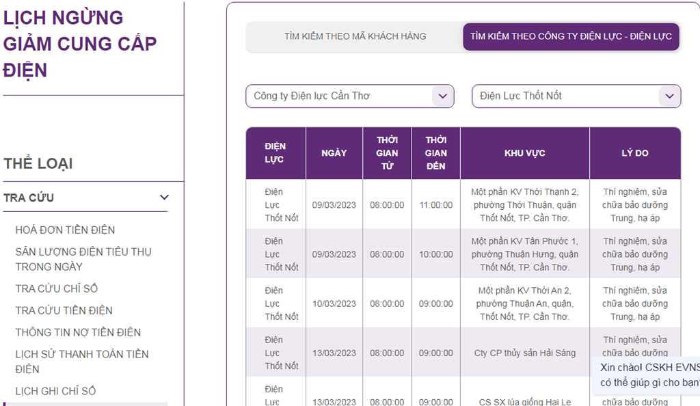Viewport: 700px width, 406px height.
Task: Open Tra cứu tiền điện page
Action: (64, 310)
